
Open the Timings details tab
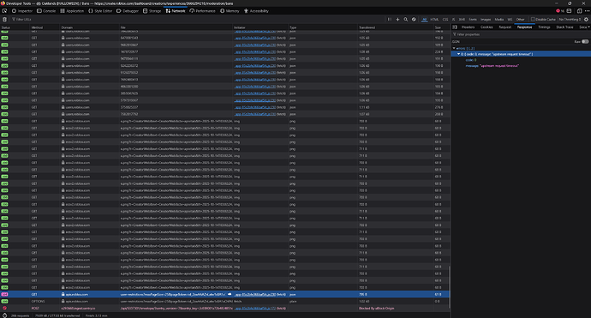[544, 27]
